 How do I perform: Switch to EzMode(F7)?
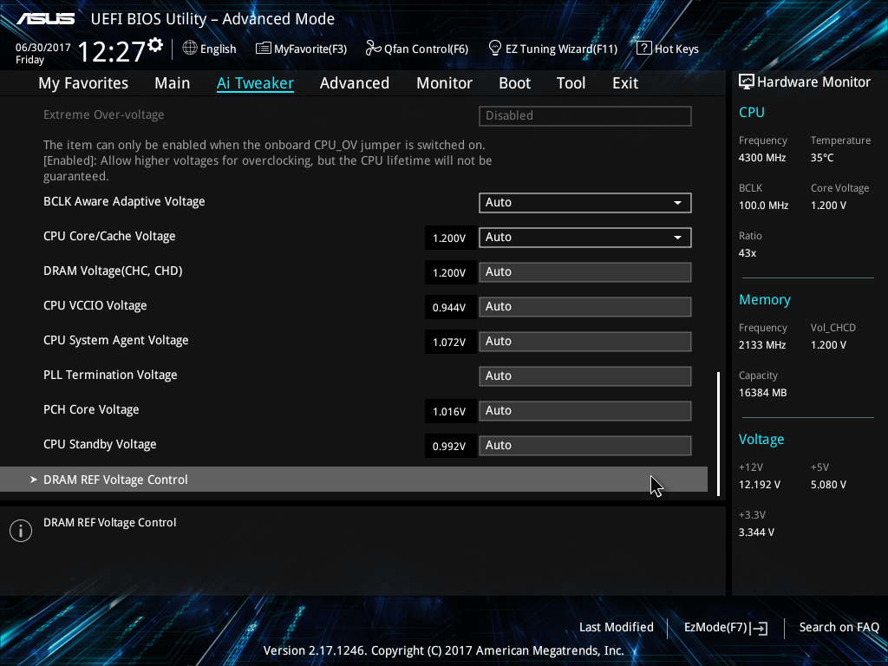pos(726,628)
